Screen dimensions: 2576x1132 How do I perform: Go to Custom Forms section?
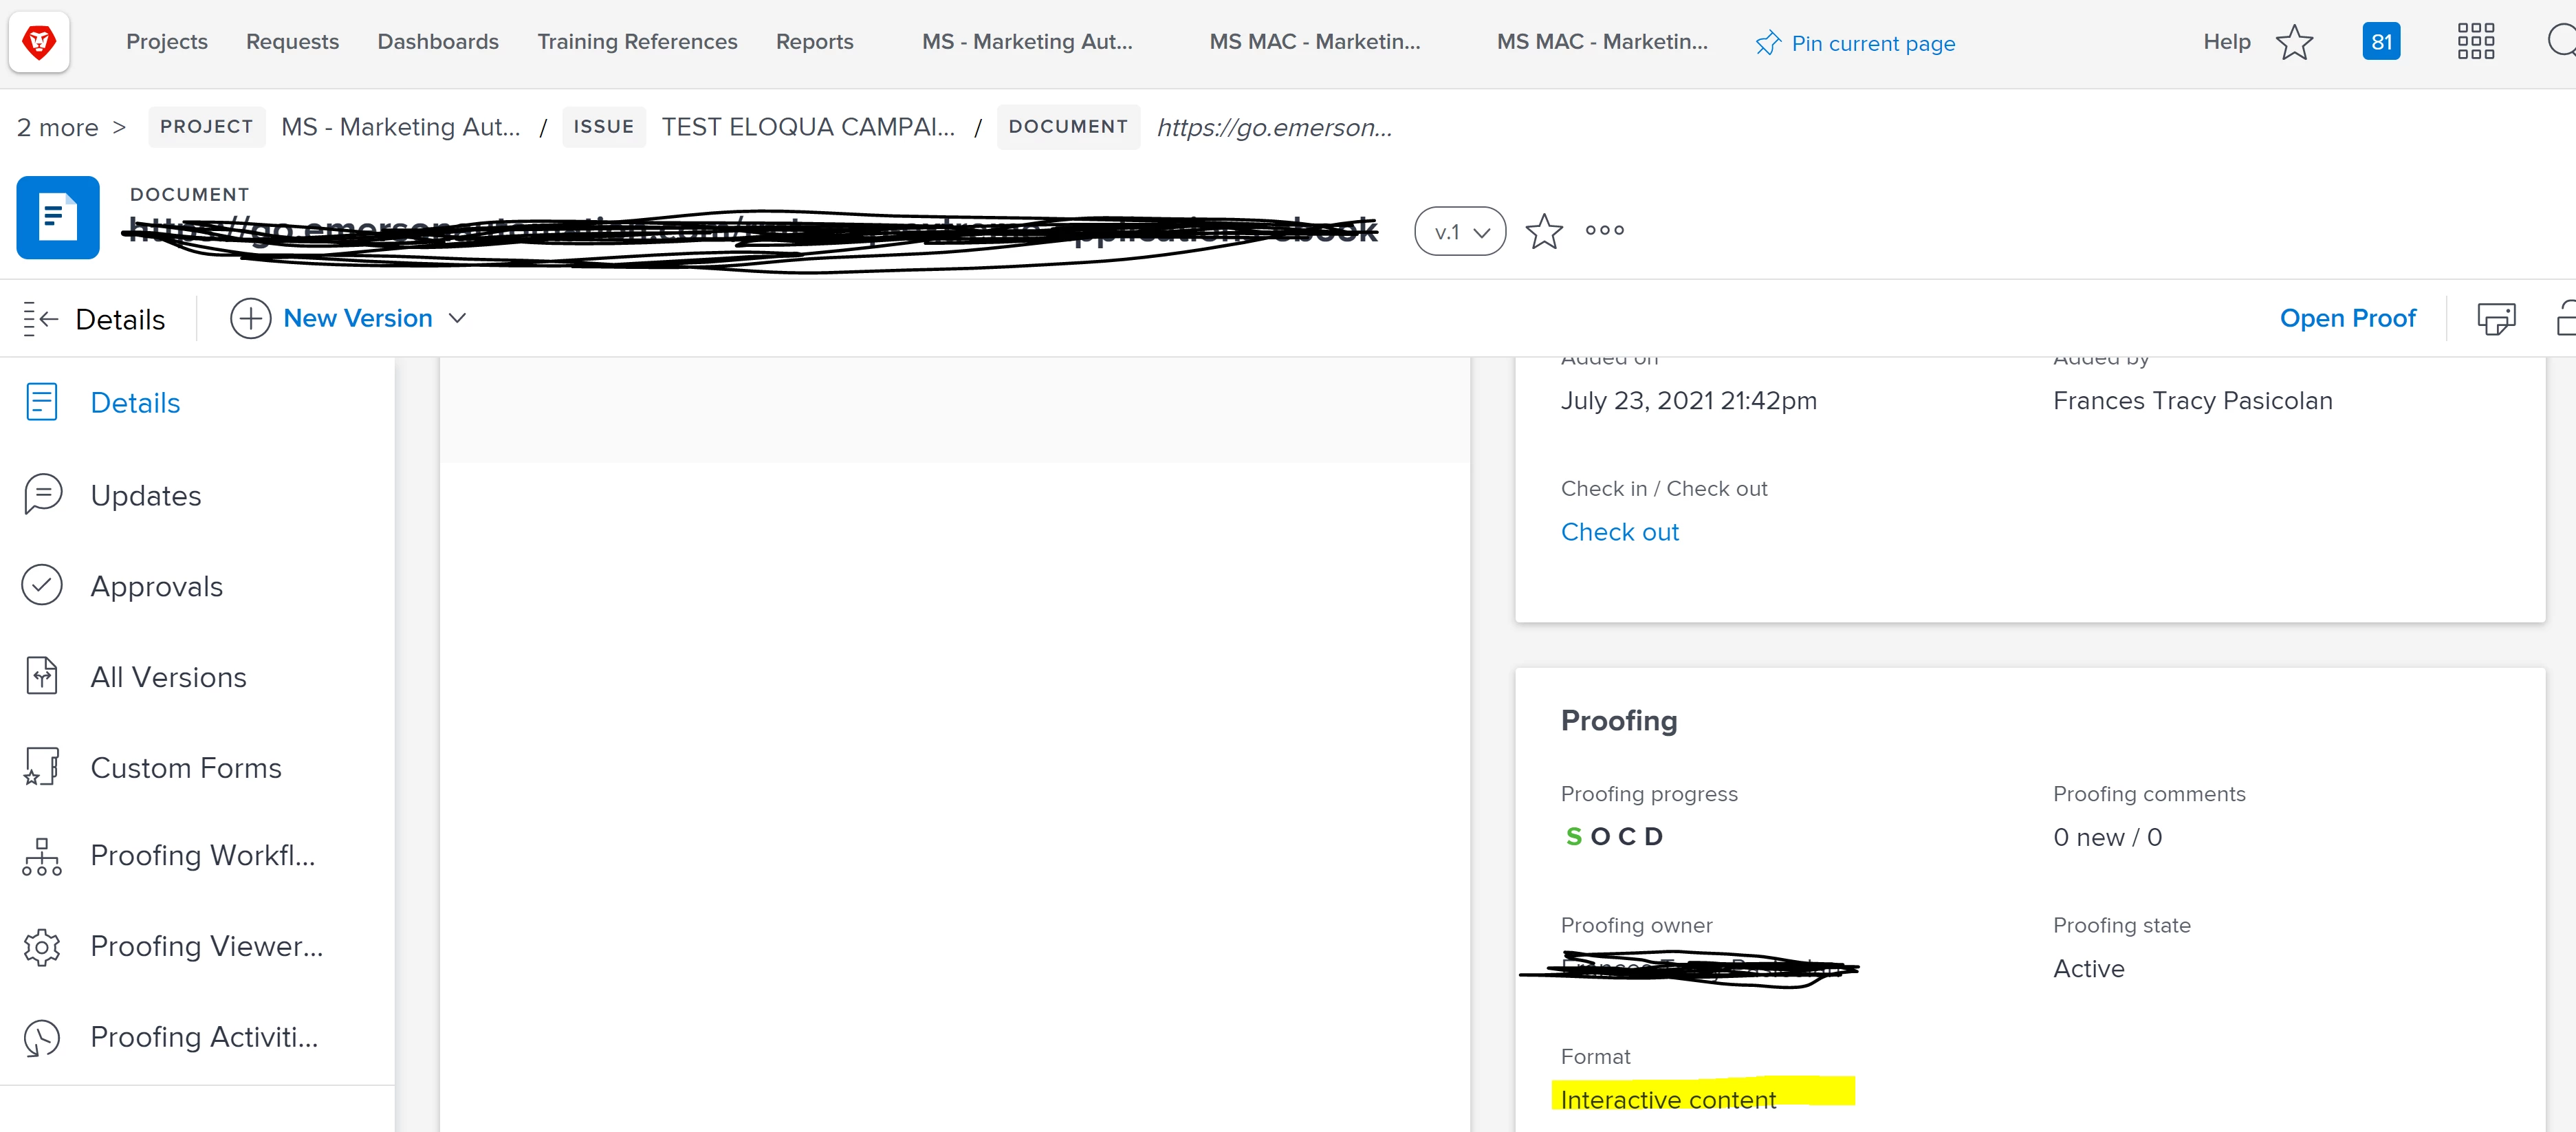(x=185, y=768)
